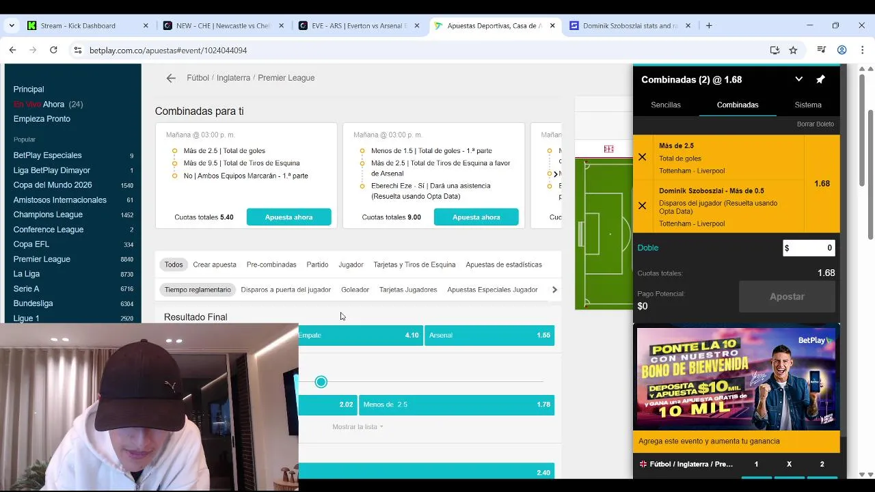Open BetPlay Especiales in the sidebar
The width and height of the screenshot is (875, 492).
coord(47,155)
